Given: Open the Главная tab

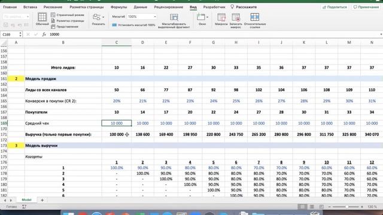Looking at the screenshot, I should click(x=10, y=7).
